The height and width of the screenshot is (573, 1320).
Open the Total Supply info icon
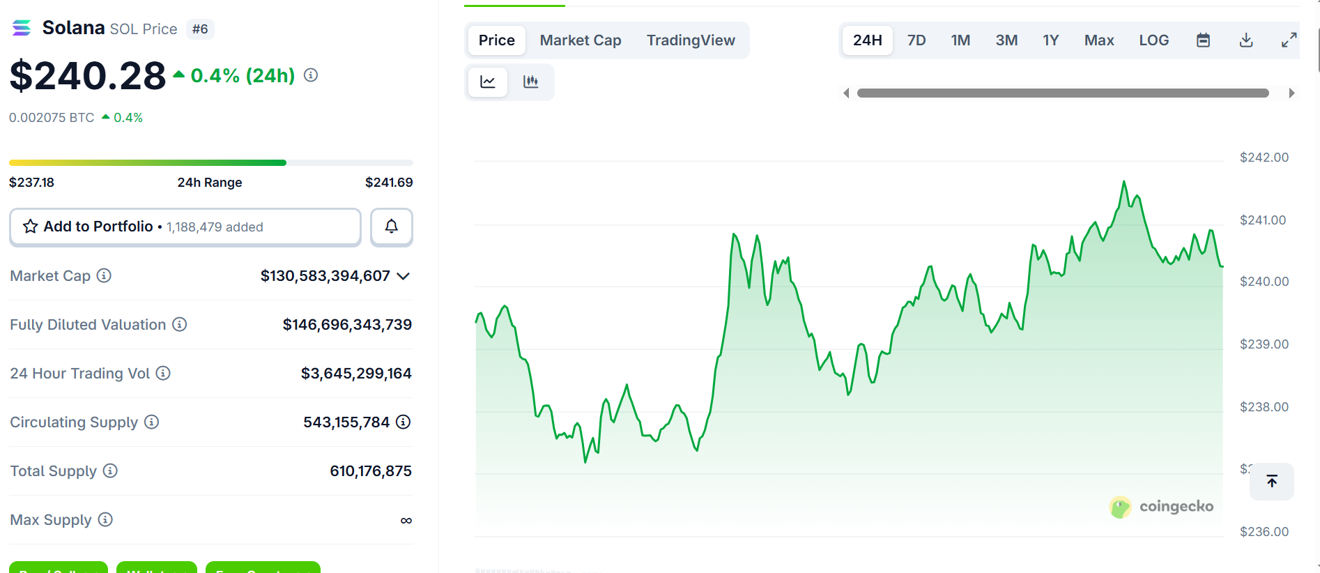pyautogui.click(x=110, y=471)
